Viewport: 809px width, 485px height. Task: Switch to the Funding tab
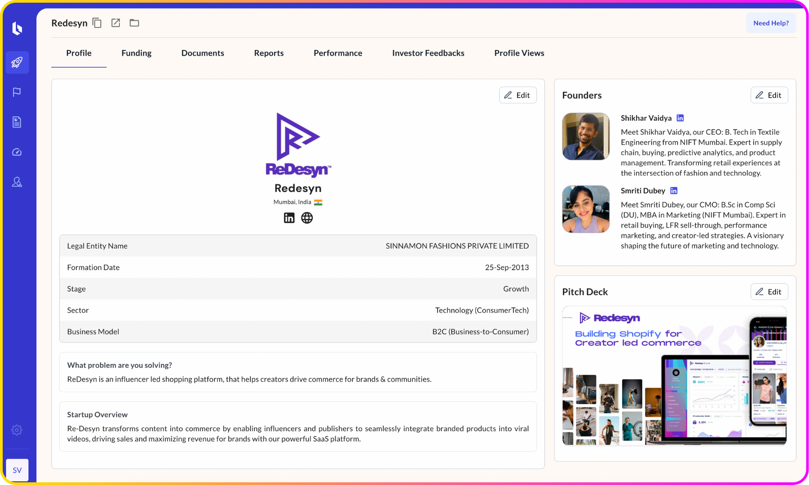137,53
